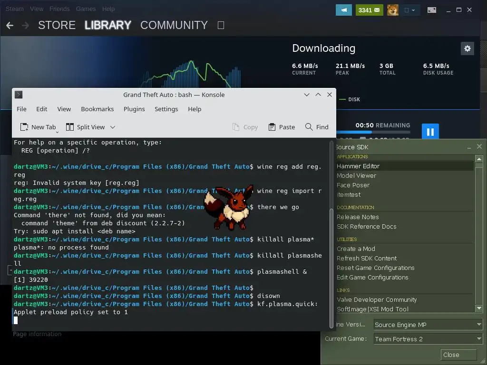Open the Steam Games menu
Image resolution: width=487 pixels, height=365 pixels.
86,9
